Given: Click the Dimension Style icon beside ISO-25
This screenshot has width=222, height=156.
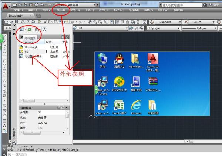Looking at the screenshot, I should click(x=185, y=22).
